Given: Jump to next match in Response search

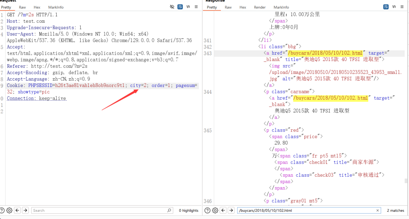Looking at the screenshot, I should pyautogui.click(x=230, y=210).
